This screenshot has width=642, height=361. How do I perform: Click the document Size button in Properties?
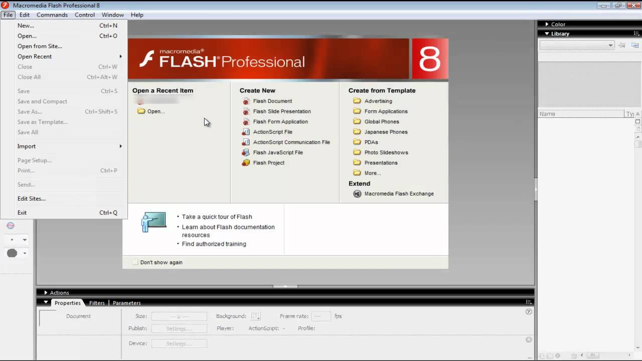coord(179,316)
